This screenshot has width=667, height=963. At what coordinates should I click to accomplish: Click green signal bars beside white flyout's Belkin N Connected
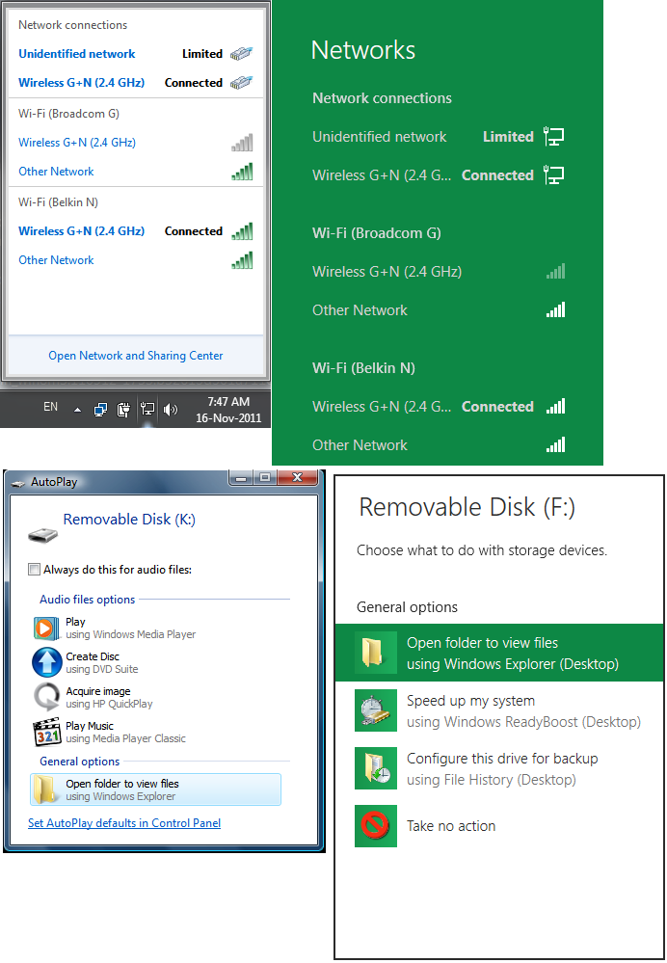pyautogui.click(x=242, y=231)
